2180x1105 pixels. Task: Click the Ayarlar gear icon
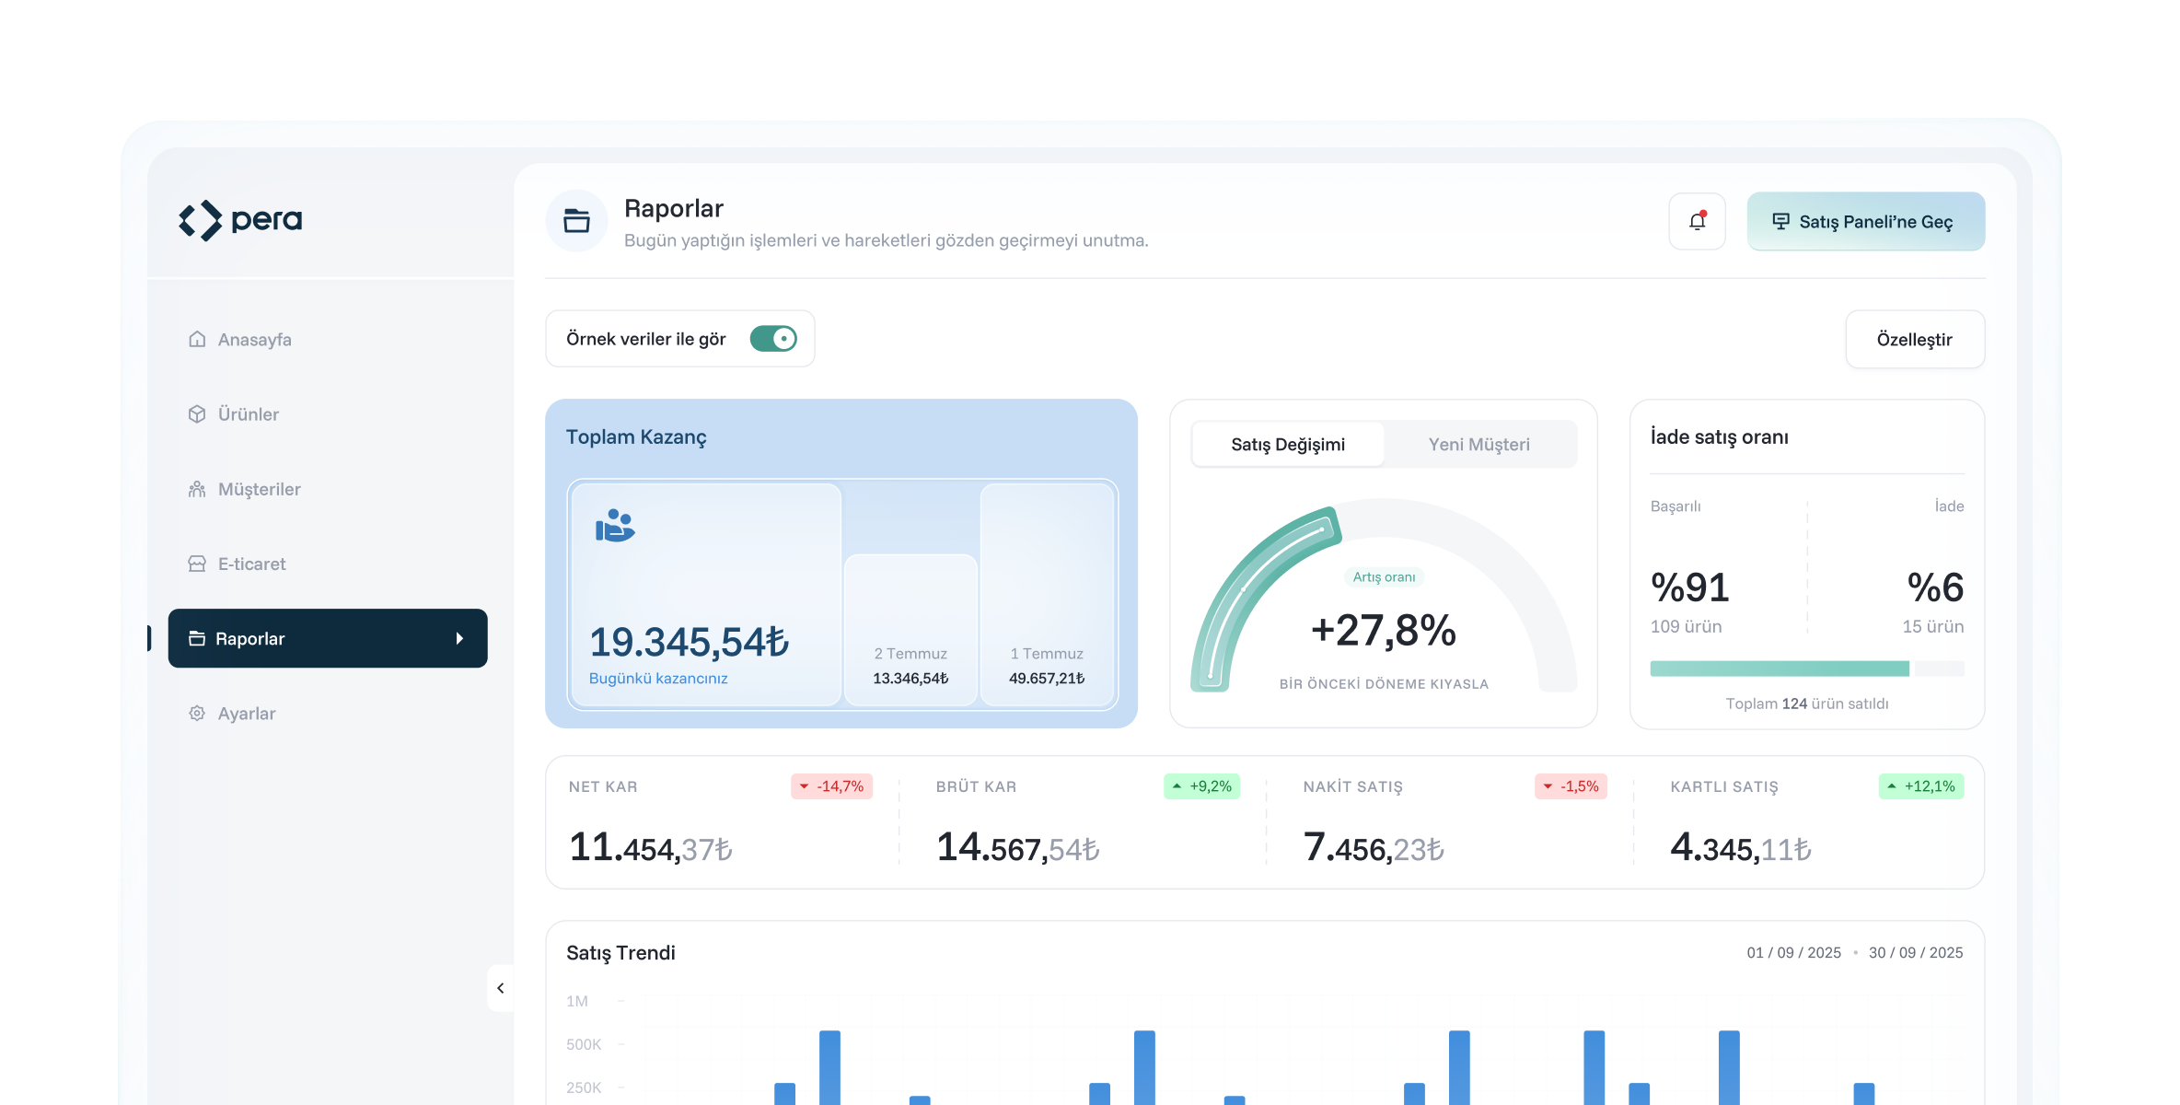point(197,714)
